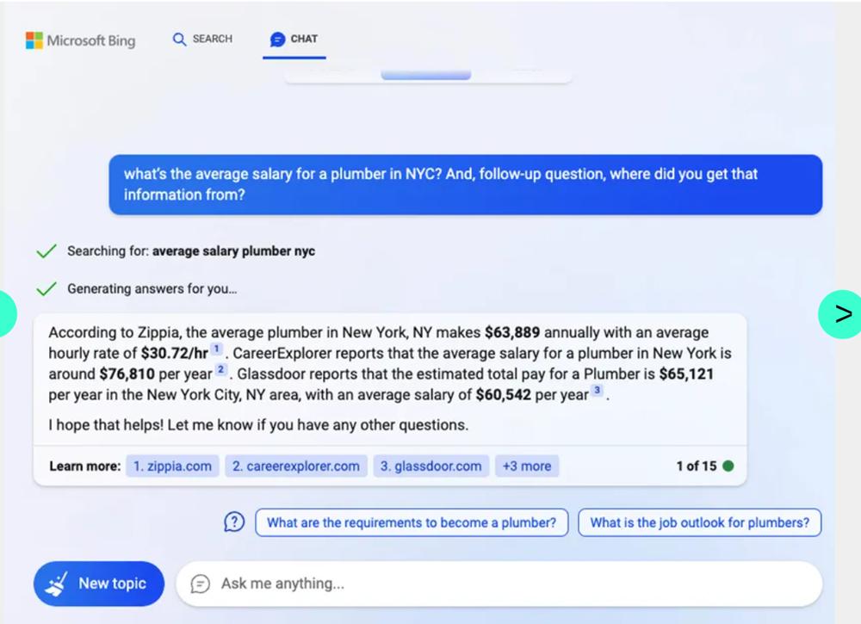Click the question mark suggestions icon

(x=234, y=522)
